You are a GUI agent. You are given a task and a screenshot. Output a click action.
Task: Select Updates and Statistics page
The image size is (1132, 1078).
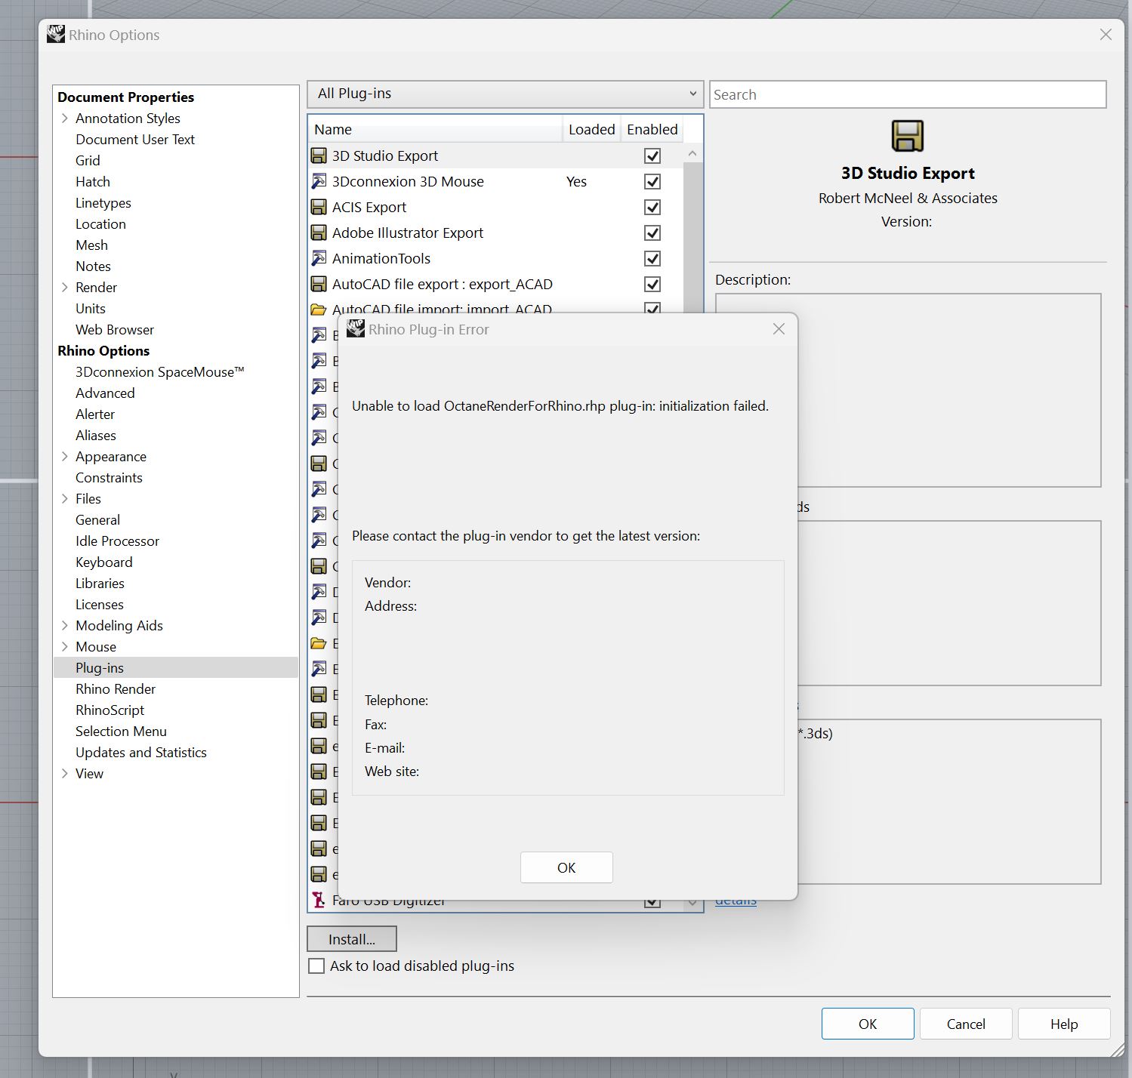coord(141,753)
